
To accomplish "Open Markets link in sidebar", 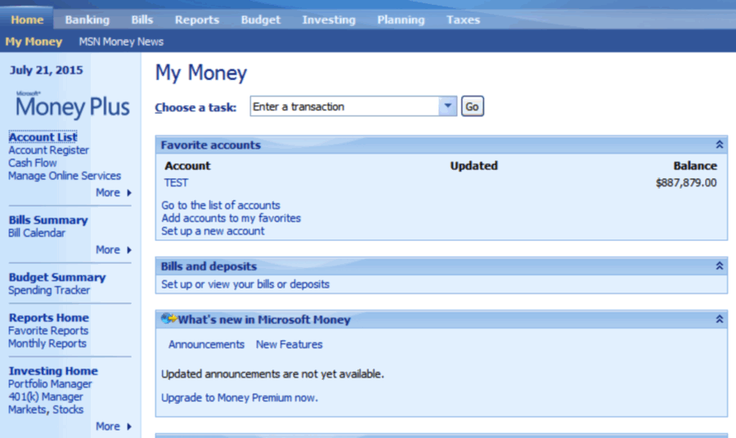I will (x=27, y=410).
